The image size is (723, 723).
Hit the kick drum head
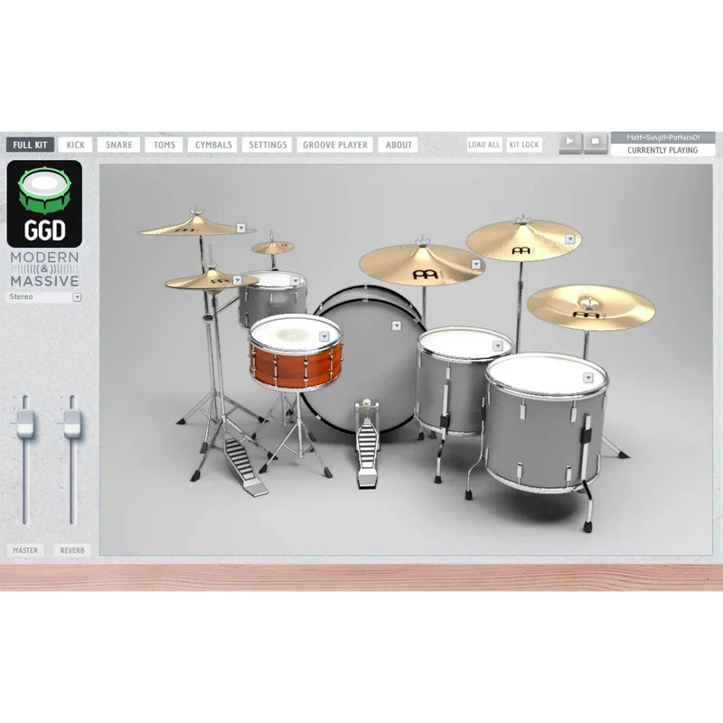click(369, 364)
